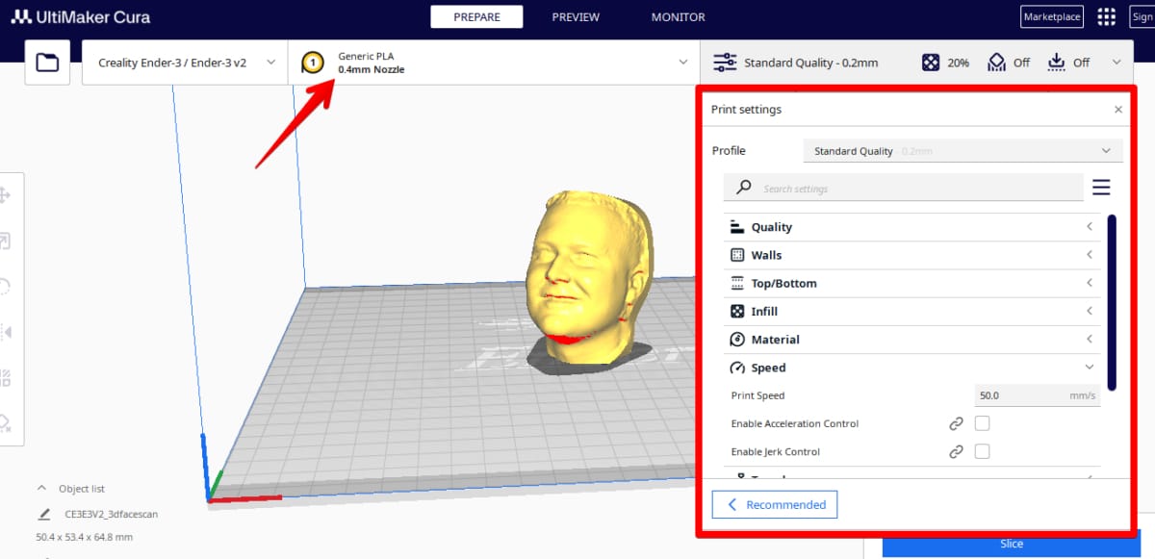Viewport: 1155px width, 559px height.
Task: Click the 50.4 x 53.4 x 64.8 mm dimensions
Action: point(84,537)
